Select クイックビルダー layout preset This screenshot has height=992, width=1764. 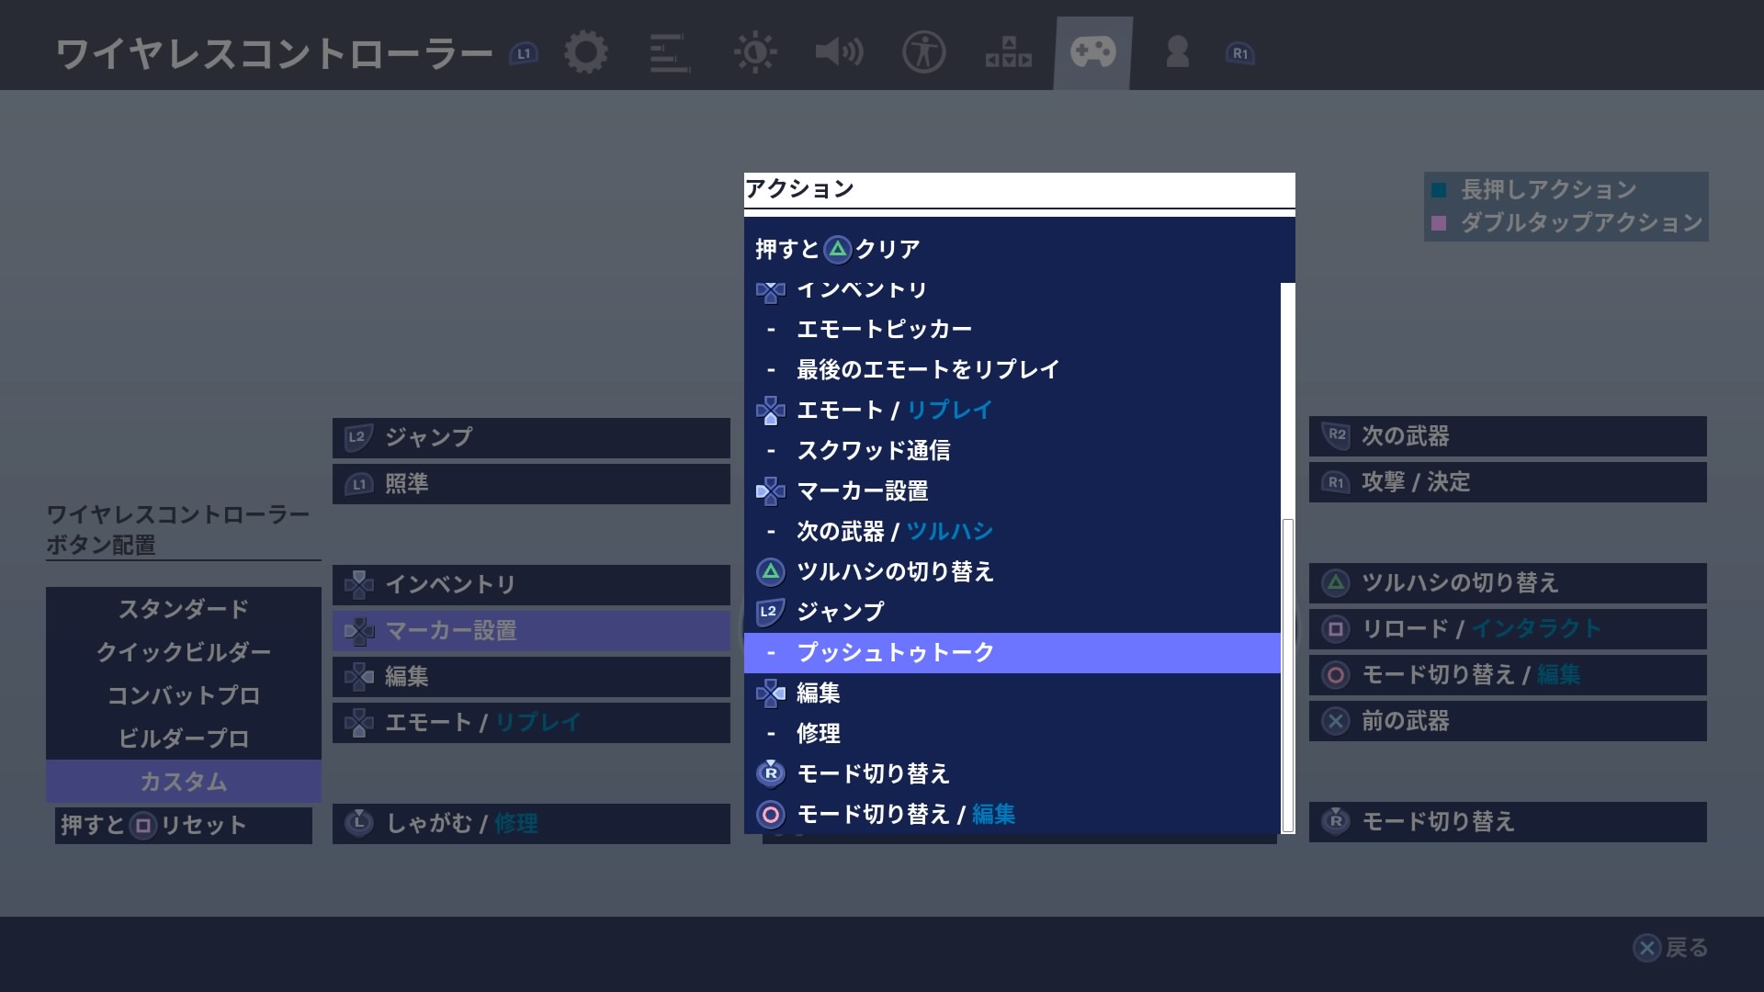tap(184, 652)
